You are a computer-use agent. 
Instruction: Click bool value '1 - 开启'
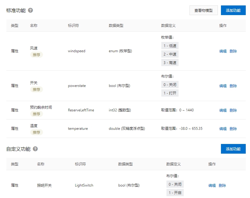pos(175,193)
